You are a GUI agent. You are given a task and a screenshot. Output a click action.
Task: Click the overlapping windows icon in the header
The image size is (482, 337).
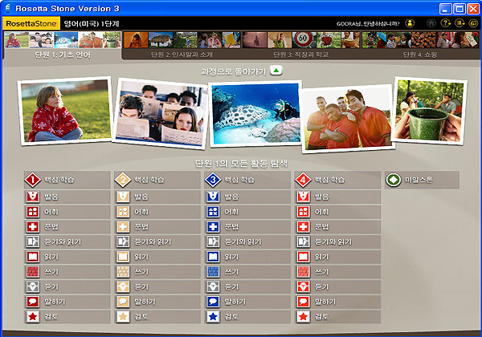click(473, 23)
